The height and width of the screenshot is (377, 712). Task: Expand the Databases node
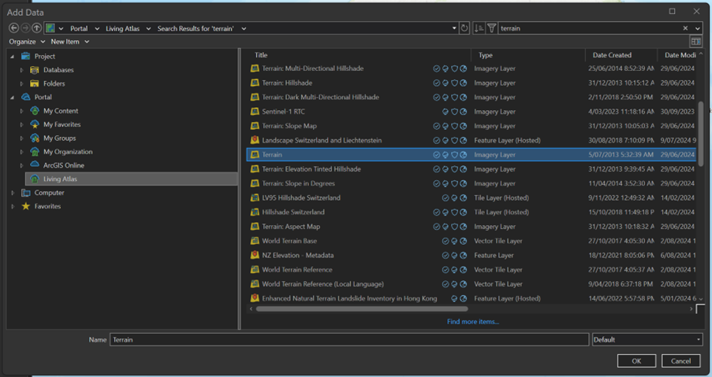click(x=21, y=70)
